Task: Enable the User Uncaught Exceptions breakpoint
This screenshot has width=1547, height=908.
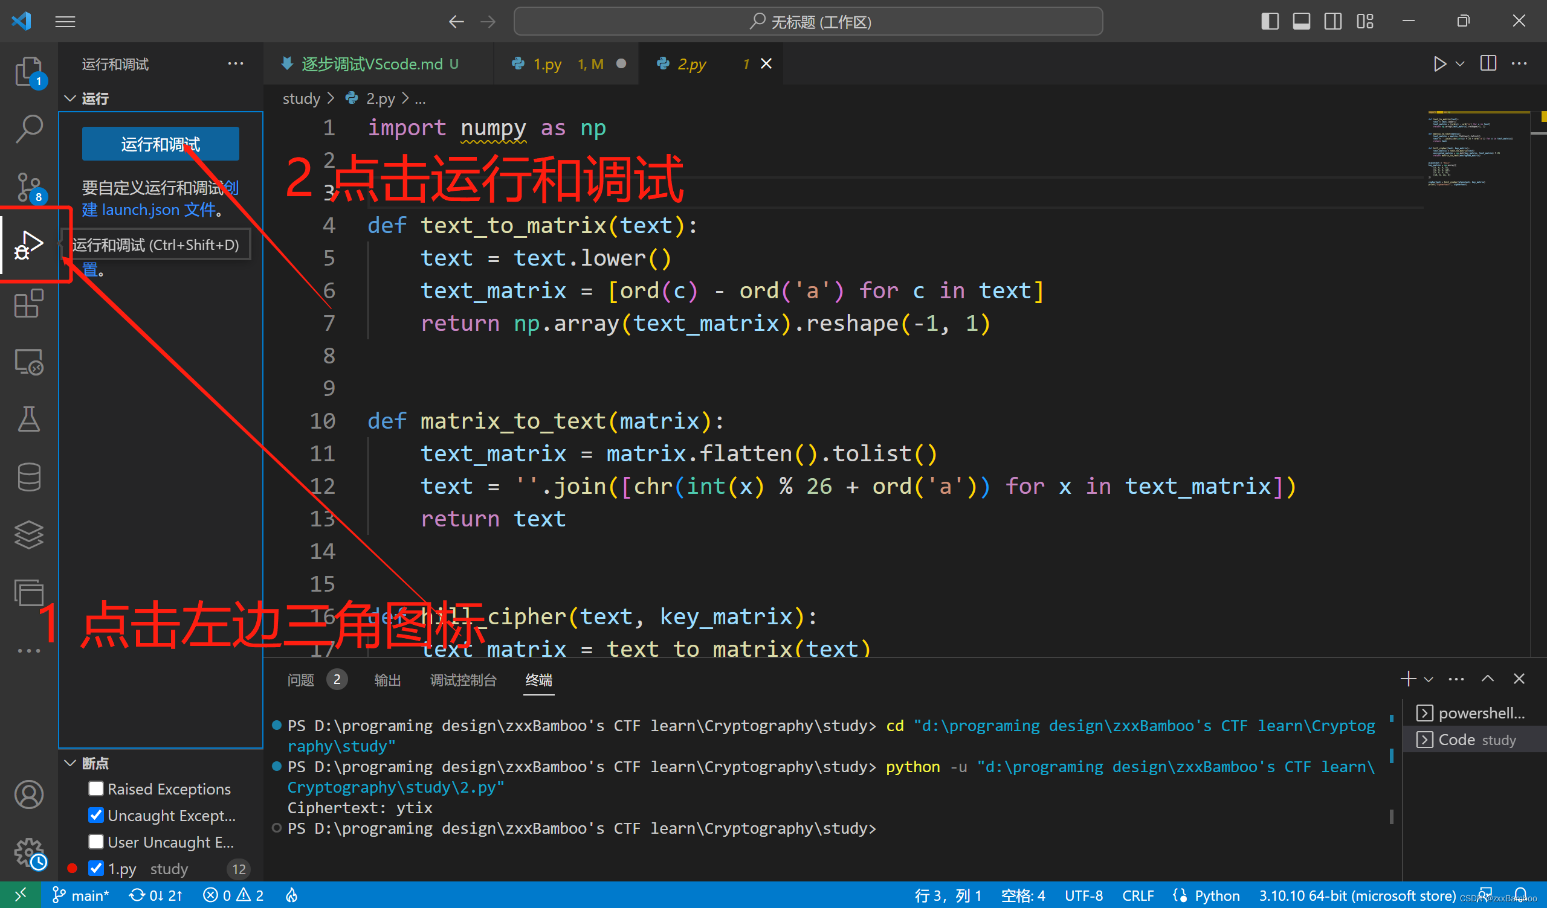Action: (x=95, y=842)
